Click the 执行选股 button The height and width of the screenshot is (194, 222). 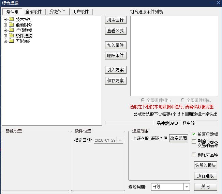pos(205,176)
